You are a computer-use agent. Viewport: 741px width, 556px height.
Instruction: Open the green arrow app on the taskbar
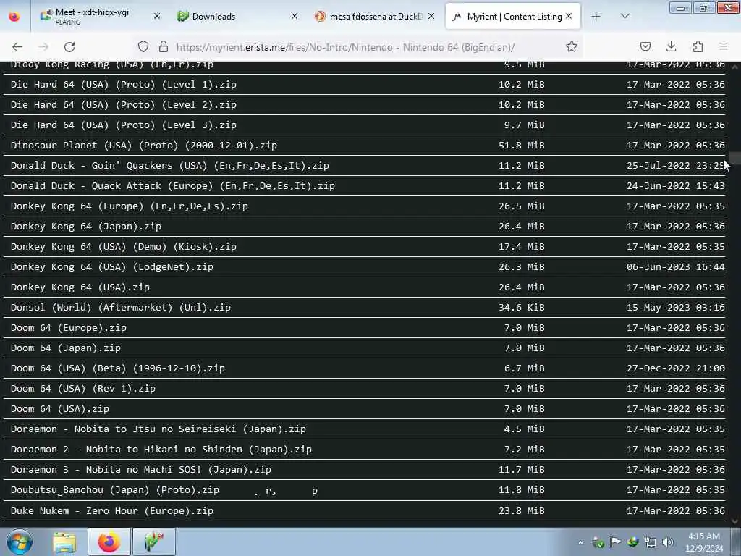pyautogui.click(x=154, y=542)
